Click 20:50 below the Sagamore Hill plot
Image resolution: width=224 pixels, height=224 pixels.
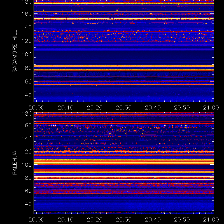click(182, 108)
